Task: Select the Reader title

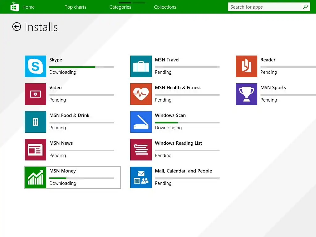Action: coord(268,60)
